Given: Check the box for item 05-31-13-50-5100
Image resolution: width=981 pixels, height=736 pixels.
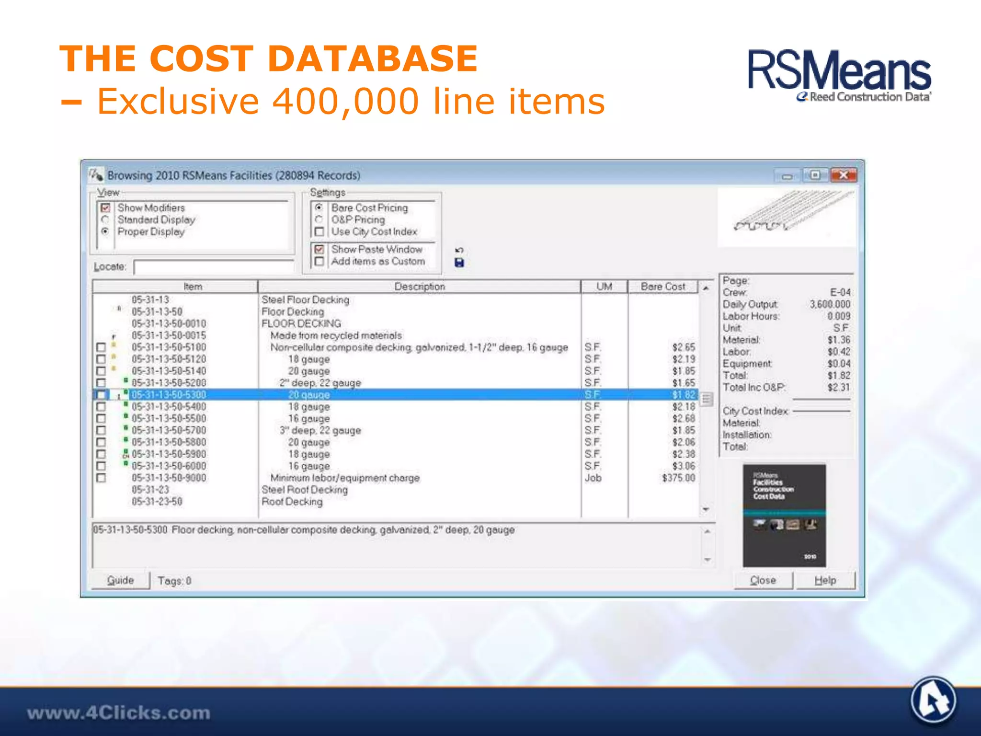Looking at the screenshot, I should [x=101, y=347].
